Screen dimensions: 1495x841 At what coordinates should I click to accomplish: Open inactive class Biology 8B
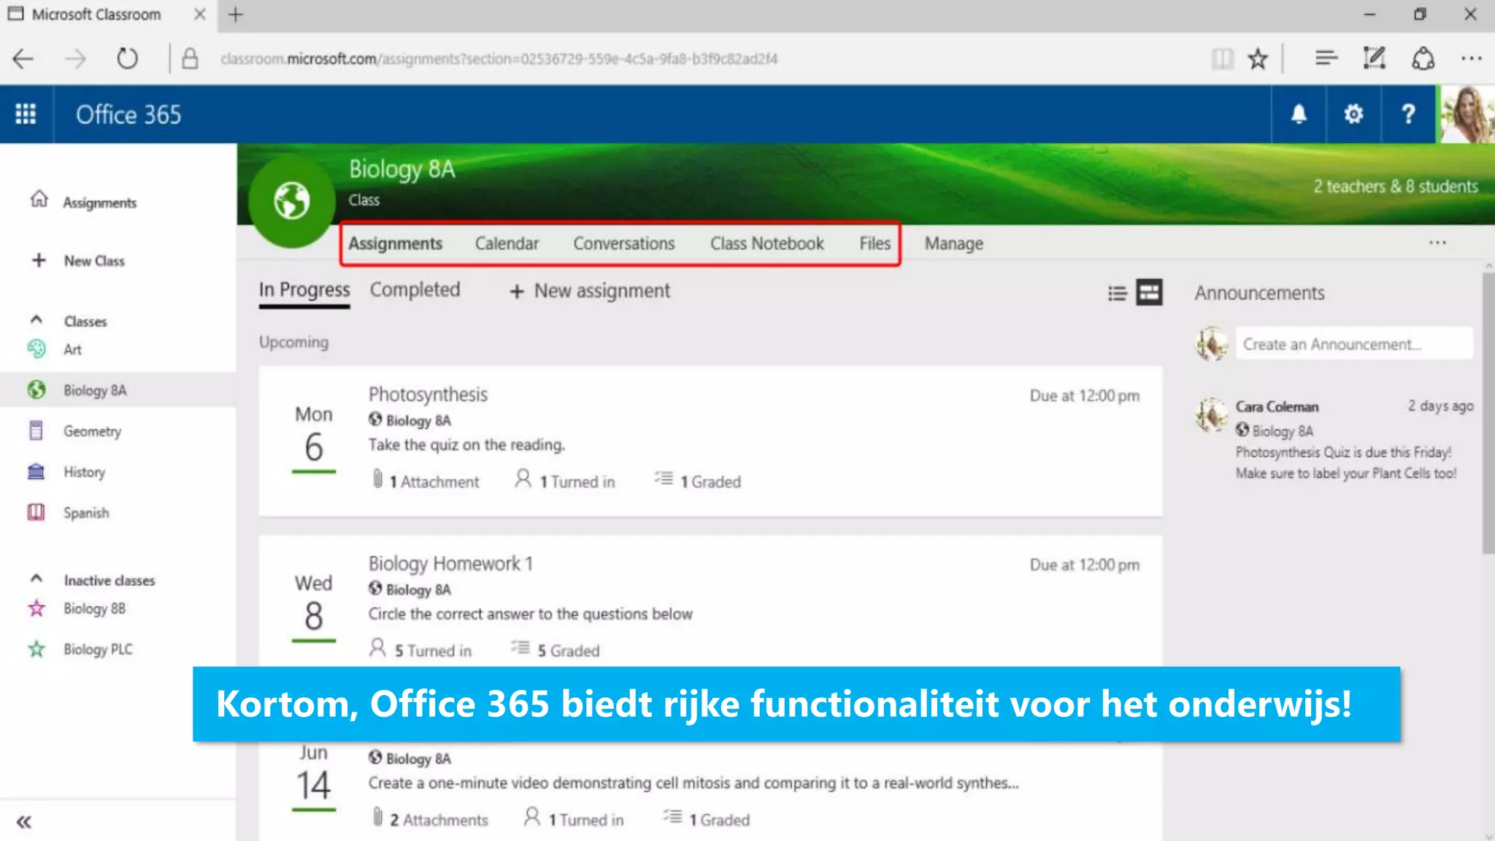pos(94,608)
